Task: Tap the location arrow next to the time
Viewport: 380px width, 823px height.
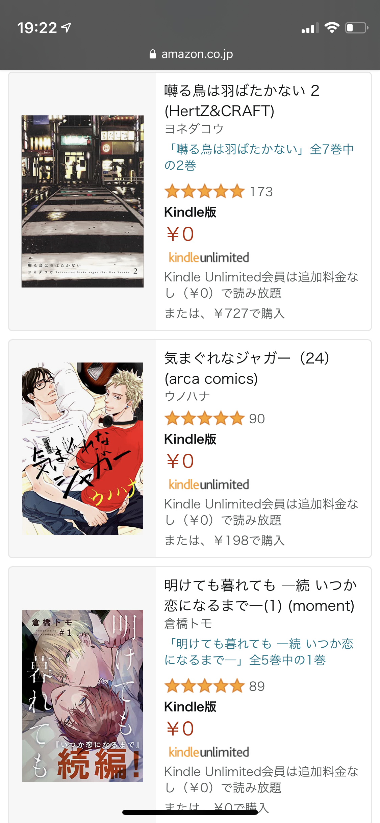Action: (67, 28)
